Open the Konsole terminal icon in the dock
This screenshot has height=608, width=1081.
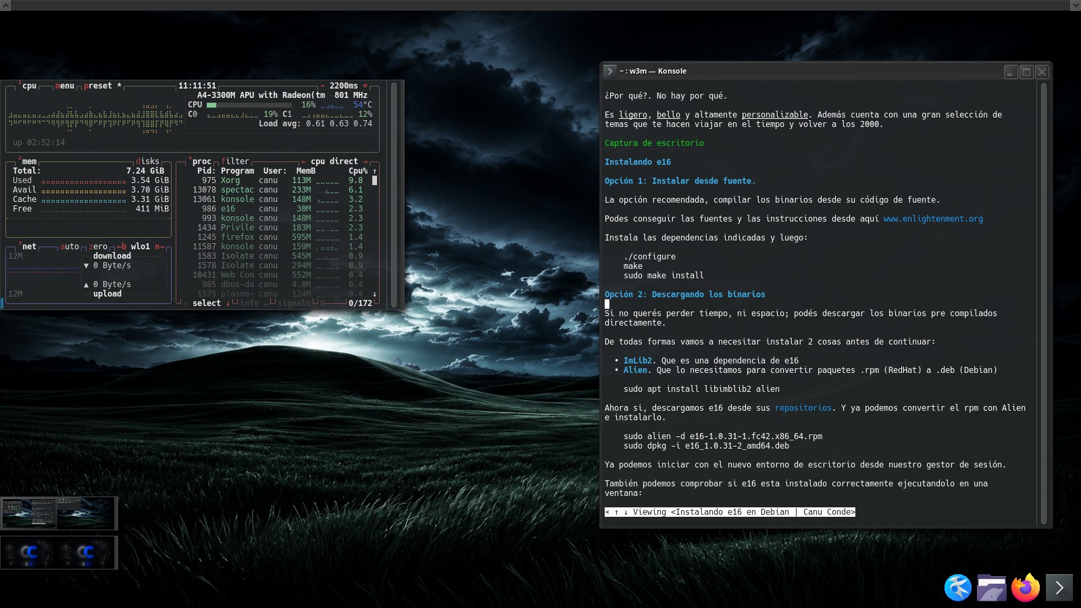click(x=1059, y=588)
